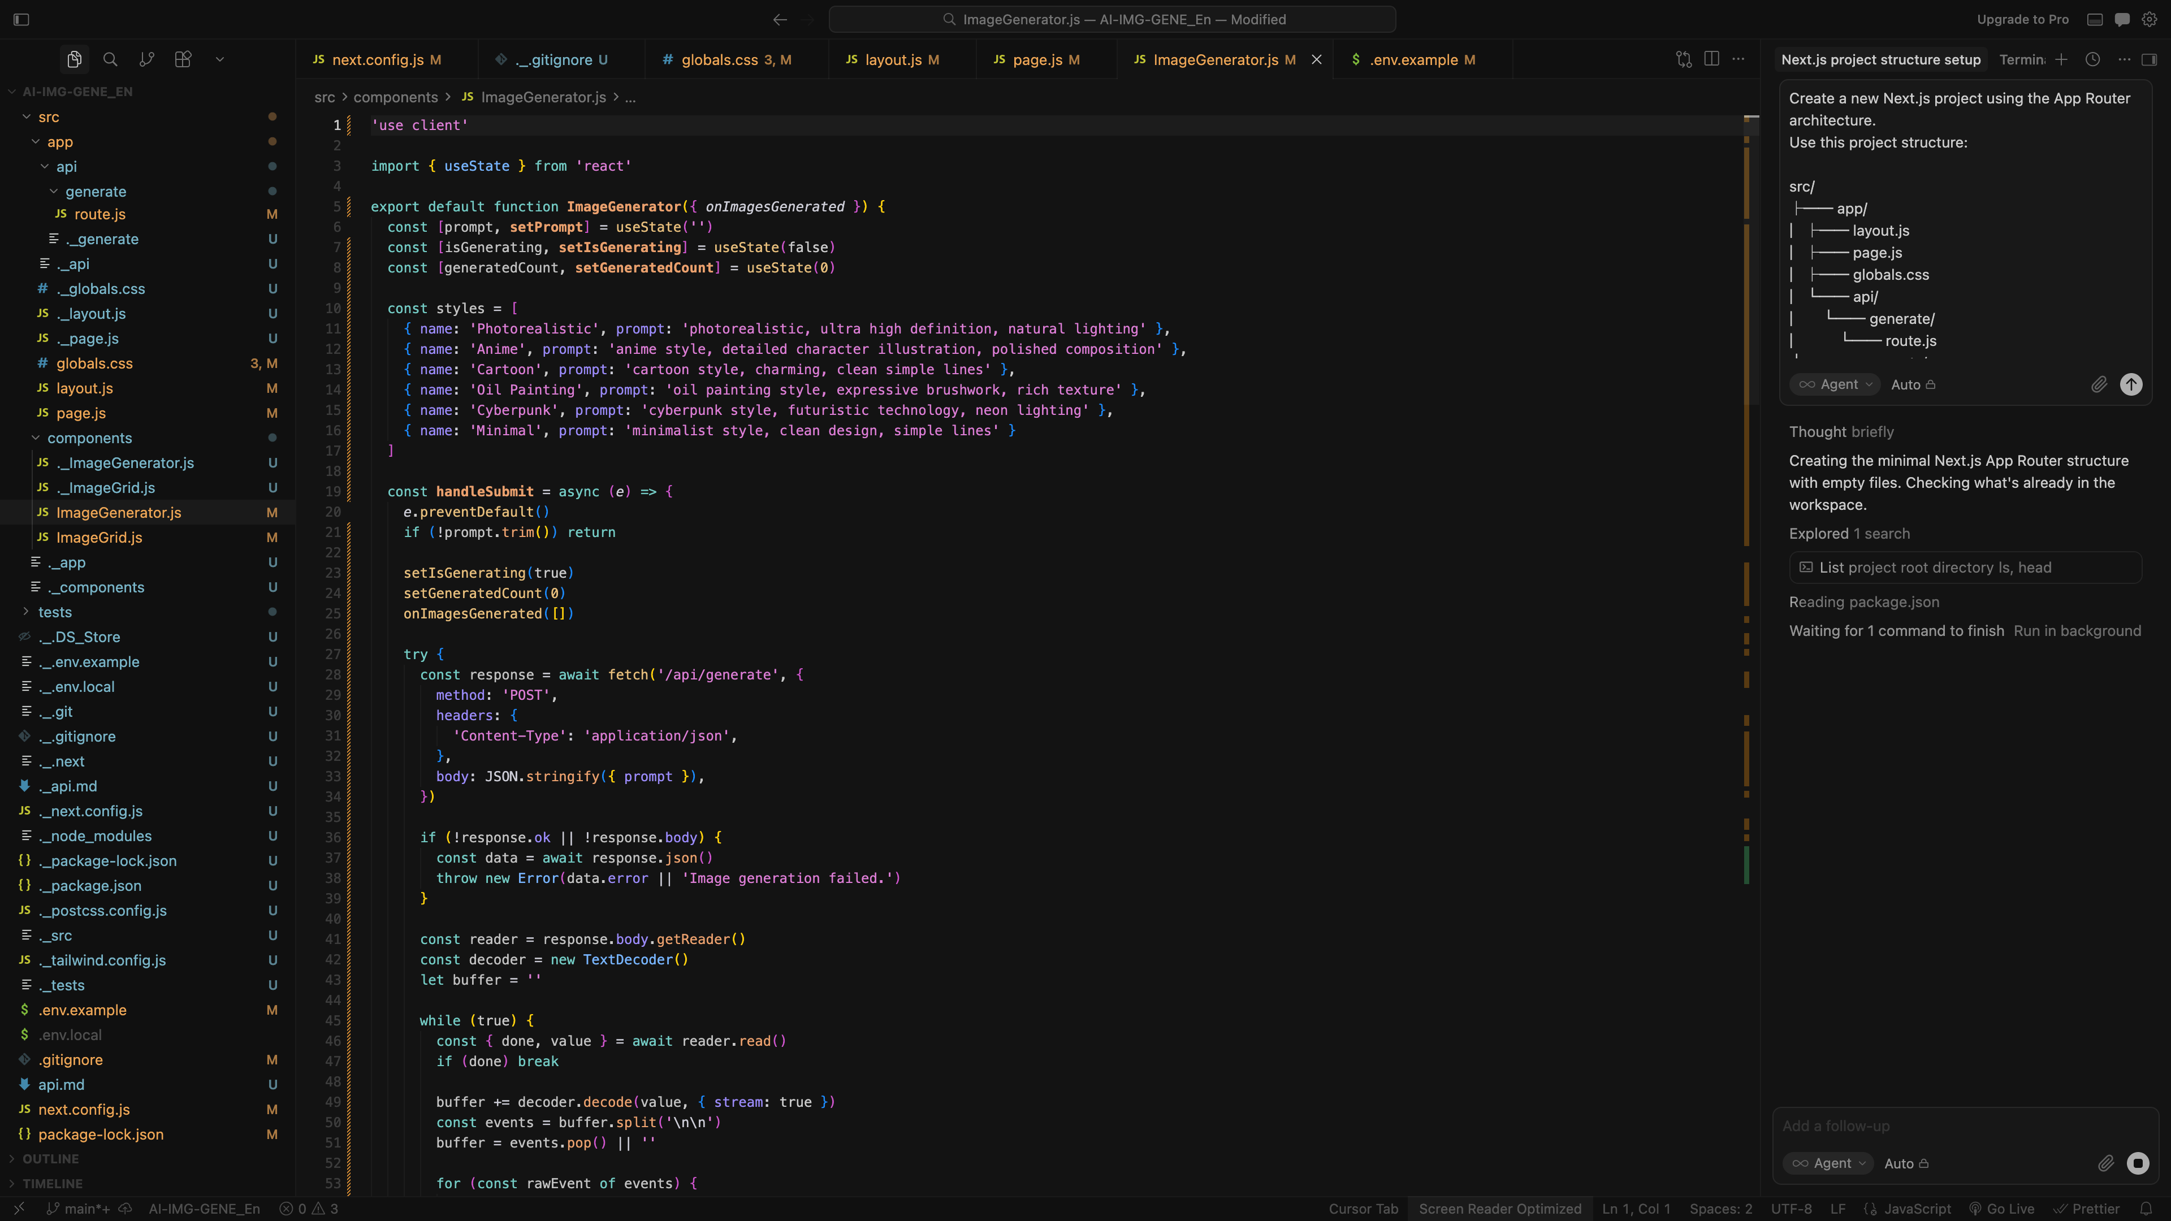Image resolution: width=2171 pixels, height=1221 pixels.
Task: Start Go Live server
Action: (2001, 1209)
